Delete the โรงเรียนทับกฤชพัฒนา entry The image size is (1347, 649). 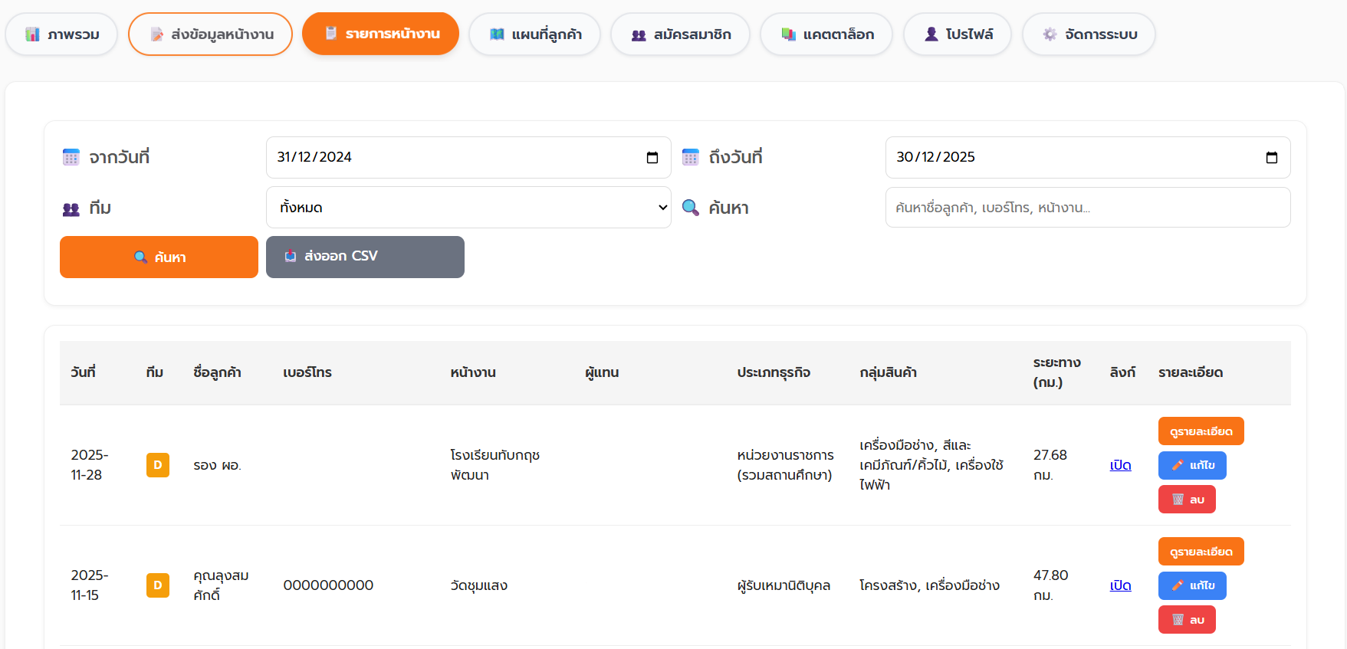tap(1186, 500)
